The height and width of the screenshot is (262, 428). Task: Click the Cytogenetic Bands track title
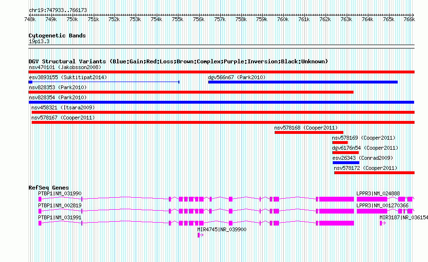pos(57,36)
